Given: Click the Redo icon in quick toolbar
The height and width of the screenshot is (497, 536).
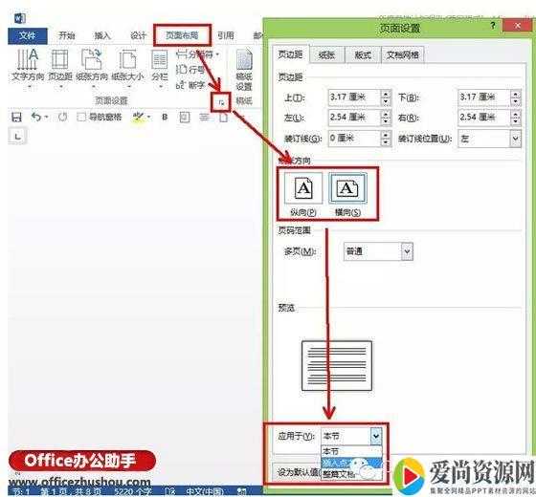Looking at the screenshot, I should click(x=62, y=117).
